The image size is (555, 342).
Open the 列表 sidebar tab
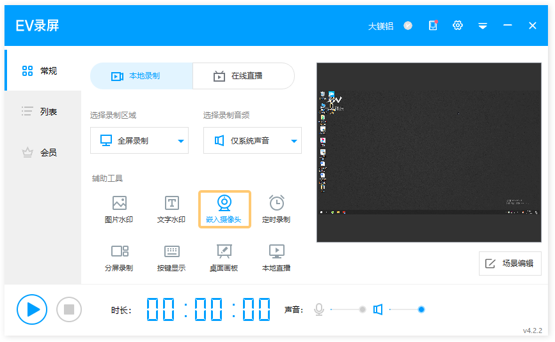(42, 112)
